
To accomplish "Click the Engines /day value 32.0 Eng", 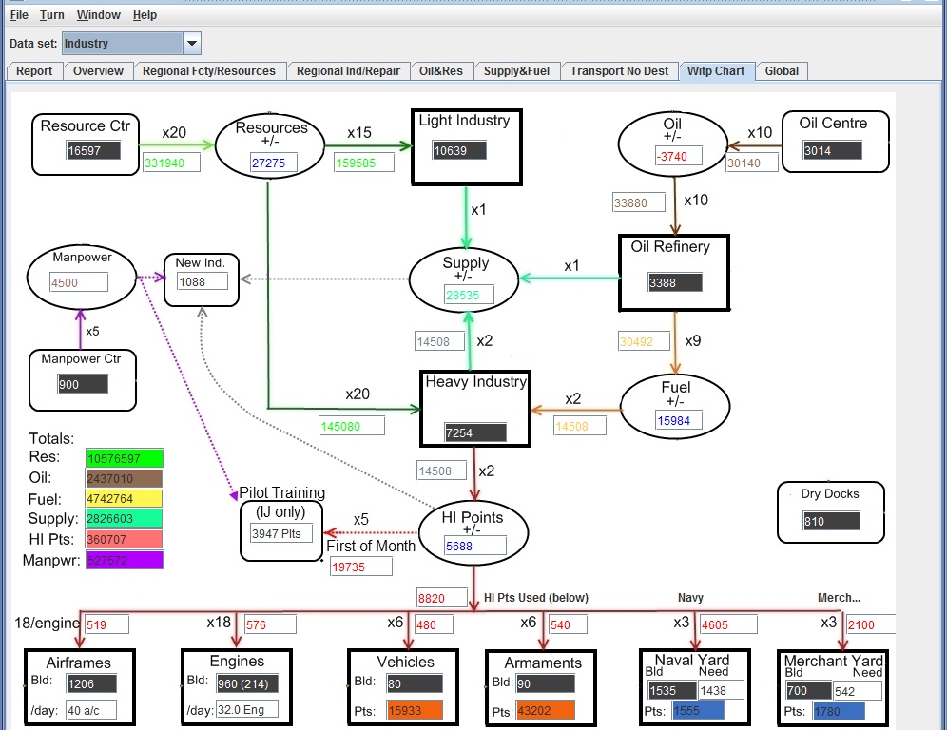I will 247,709.
